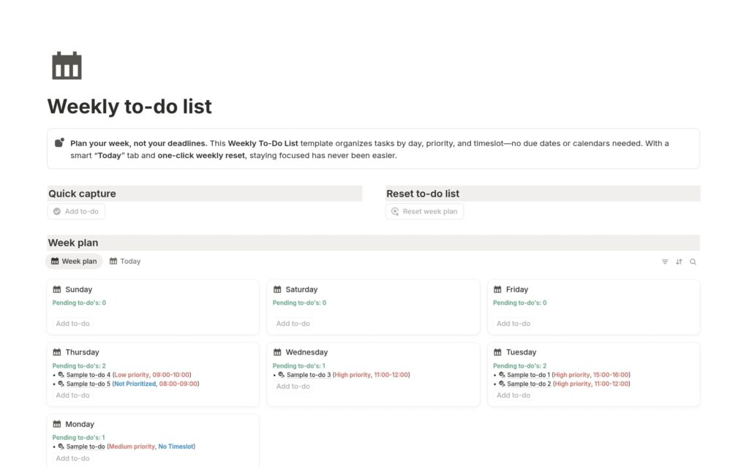749x467 pixels.
Task: Click the Wednesday card calendar icon
Action: [277, 352]
